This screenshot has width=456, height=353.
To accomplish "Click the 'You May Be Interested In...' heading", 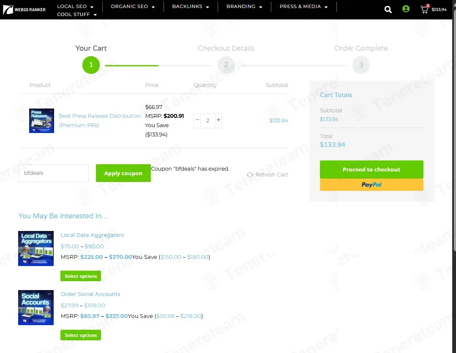I will (x=63, y=216).
